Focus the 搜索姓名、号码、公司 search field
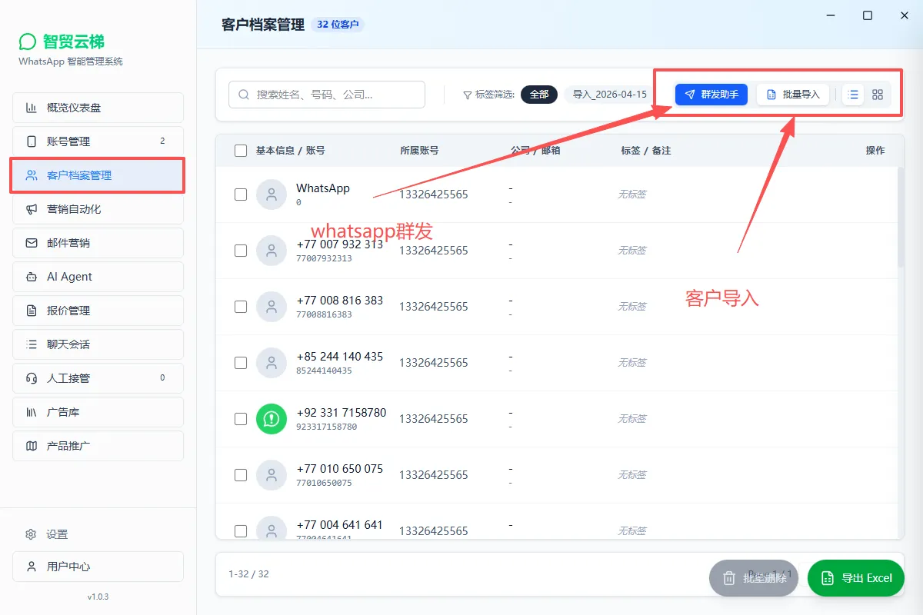This screenshot has height=615, width=923. pyautogui.click(x=327, y=95)
